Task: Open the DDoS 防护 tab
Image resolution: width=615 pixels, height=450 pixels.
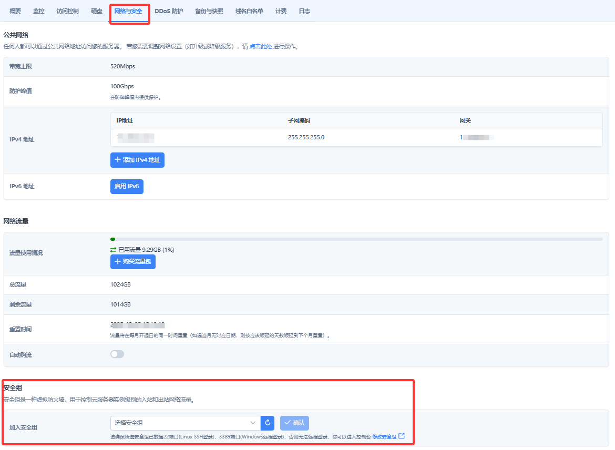Action: (169, 11)
